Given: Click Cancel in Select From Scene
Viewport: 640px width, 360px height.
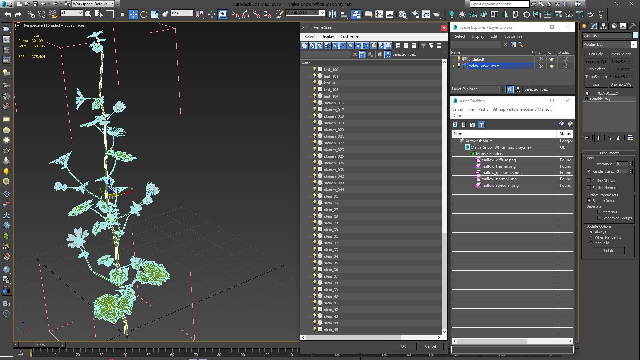Looking at the screenshot, I should tap(430, 346).
